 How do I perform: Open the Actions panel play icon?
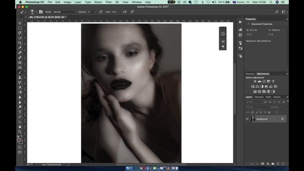(x=240, y=22)
